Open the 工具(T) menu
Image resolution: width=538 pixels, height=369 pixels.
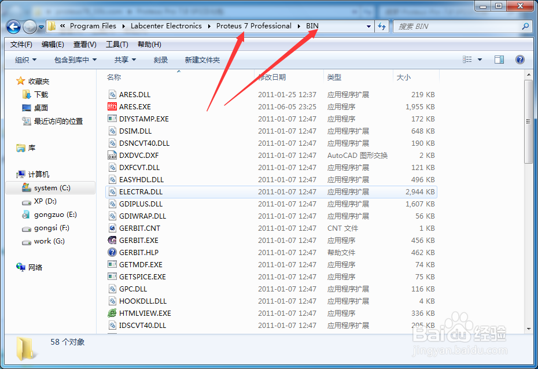[117, 45]
